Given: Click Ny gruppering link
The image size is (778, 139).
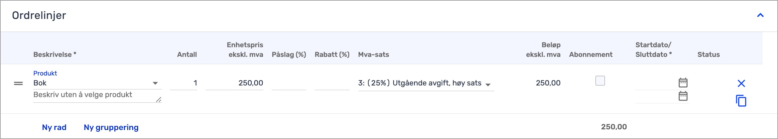Looking at the screenshot, I should 111,127.
